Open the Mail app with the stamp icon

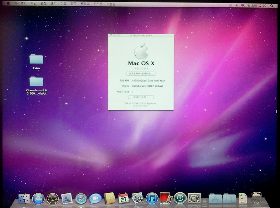click(67, 199)
